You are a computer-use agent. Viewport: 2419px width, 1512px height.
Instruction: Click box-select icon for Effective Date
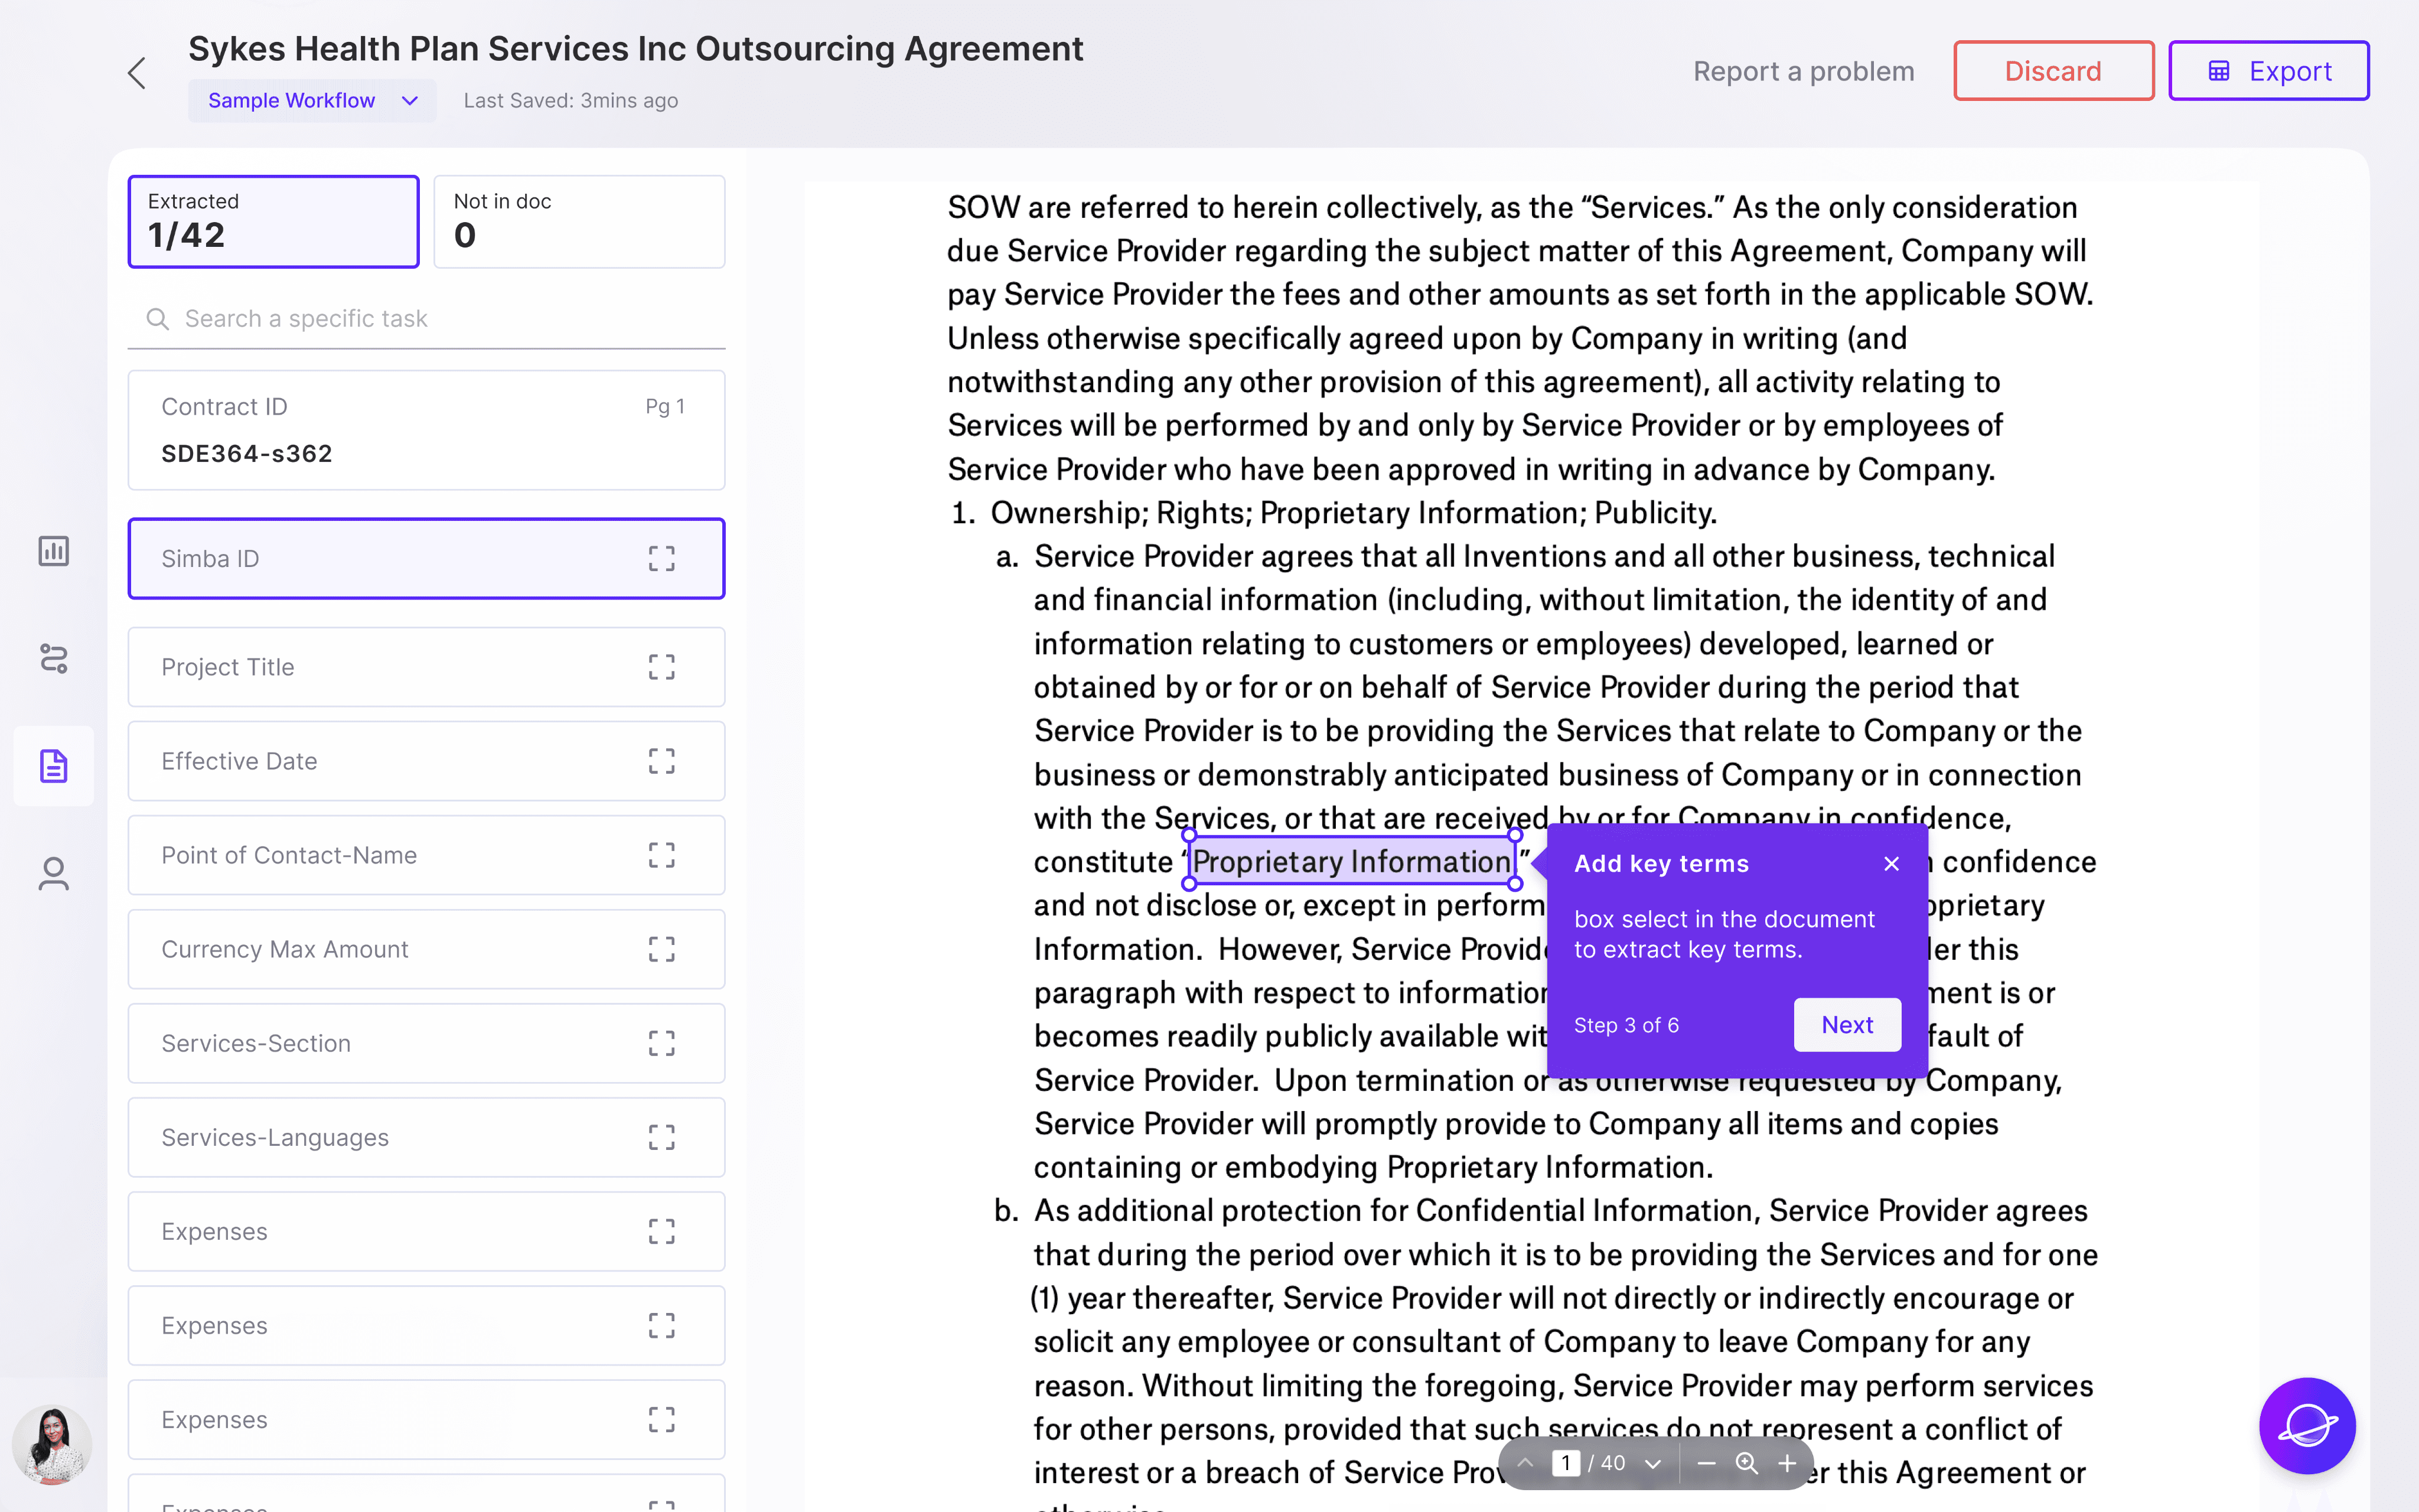click(x=661, y=761)
